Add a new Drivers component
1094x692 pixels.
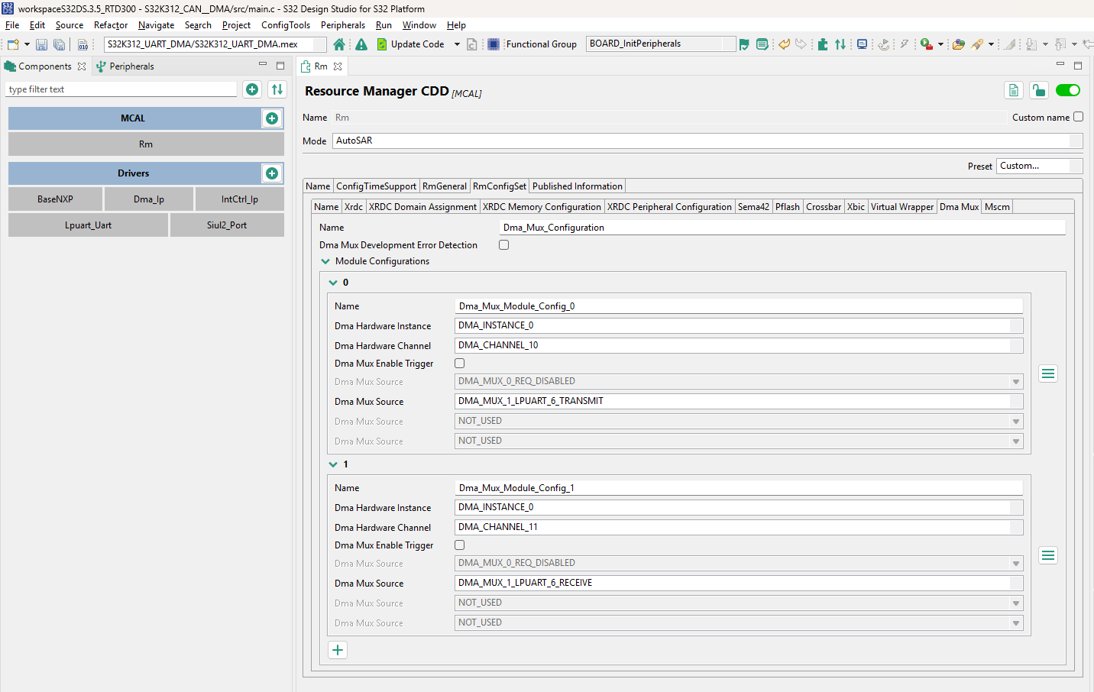pyautogui.click(x=272, y=173)
